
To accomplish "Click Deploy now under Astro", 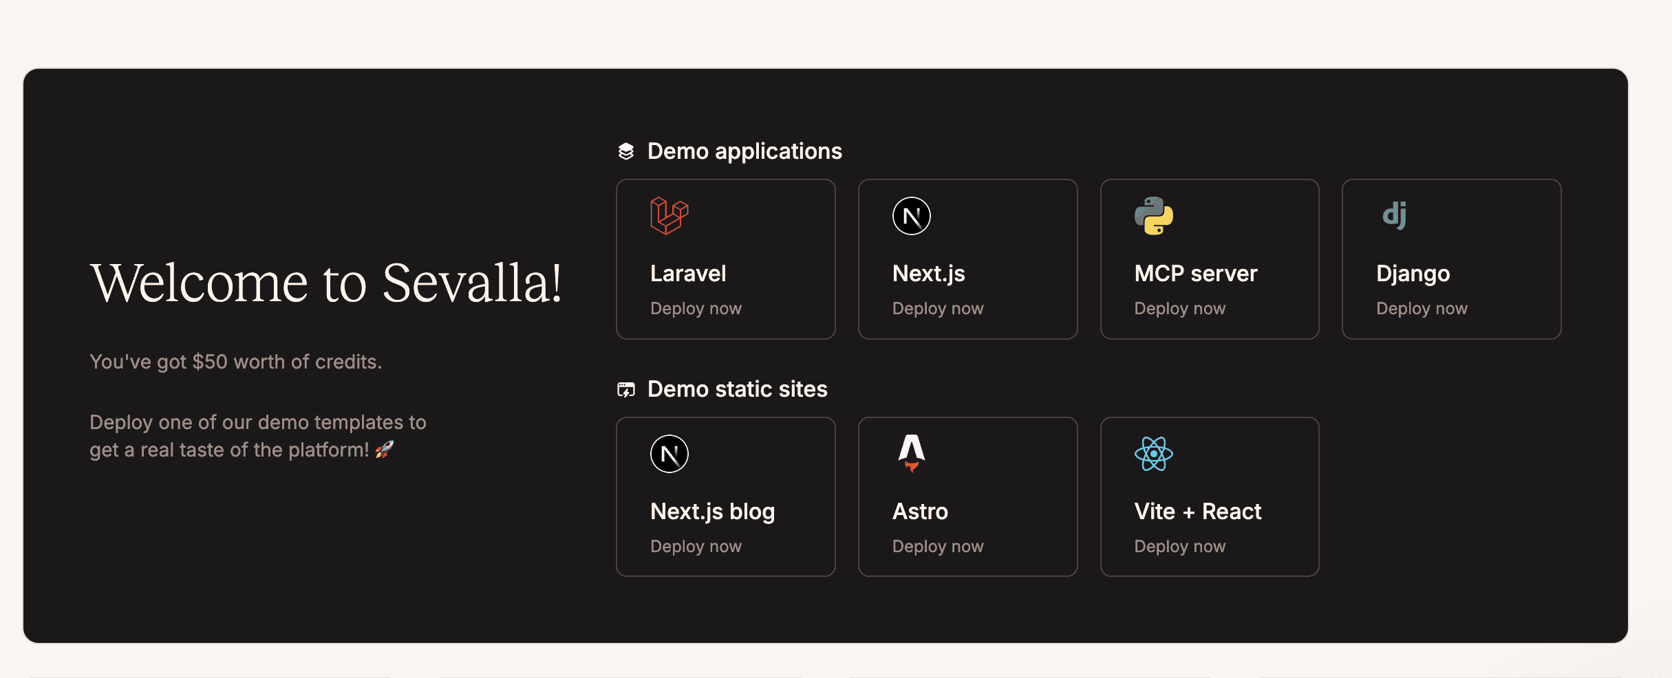I will [937, 547].
